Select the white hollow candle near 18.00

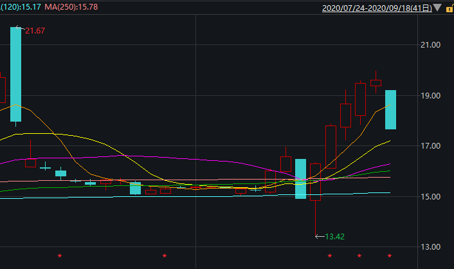point(345,115)
